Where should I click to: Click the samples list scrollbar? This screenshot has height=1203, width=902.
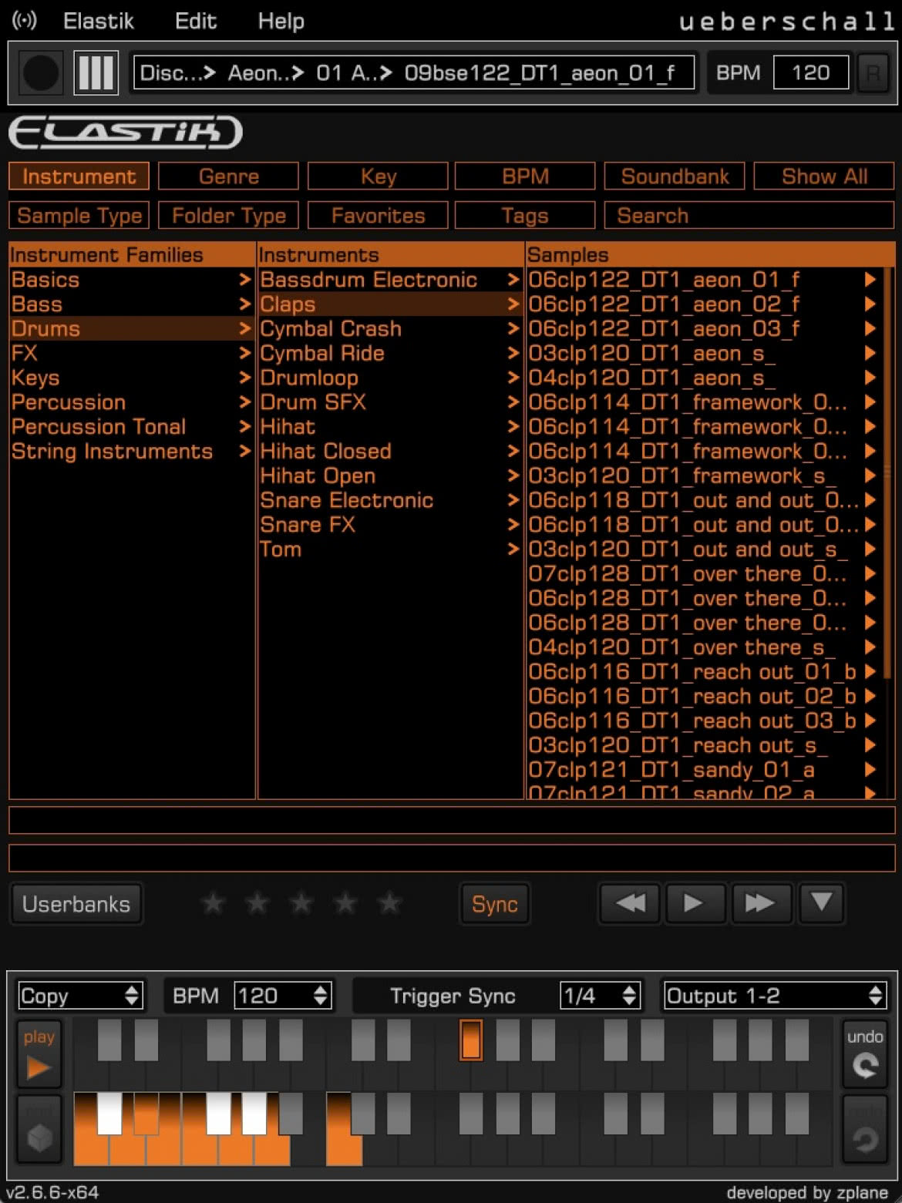888,472
